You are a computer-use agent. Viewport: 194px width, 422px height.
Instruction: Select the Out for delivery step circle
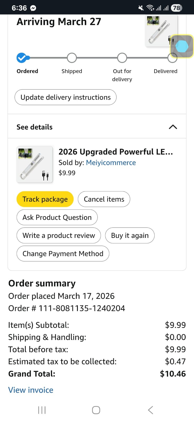pos(122,58)
